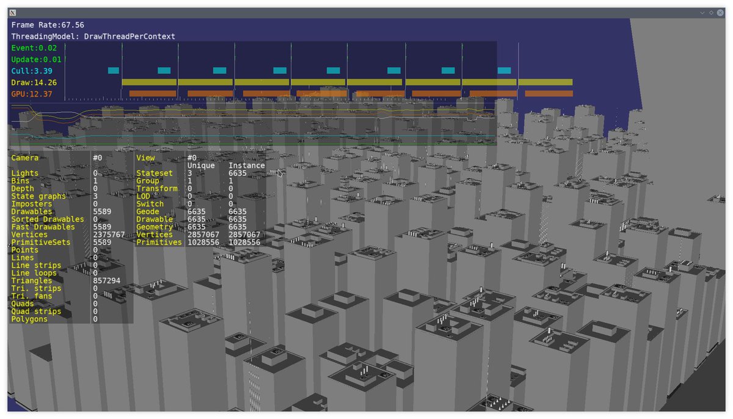
Task: Click the 'Group' row label
Action: (x=148, y=181)
